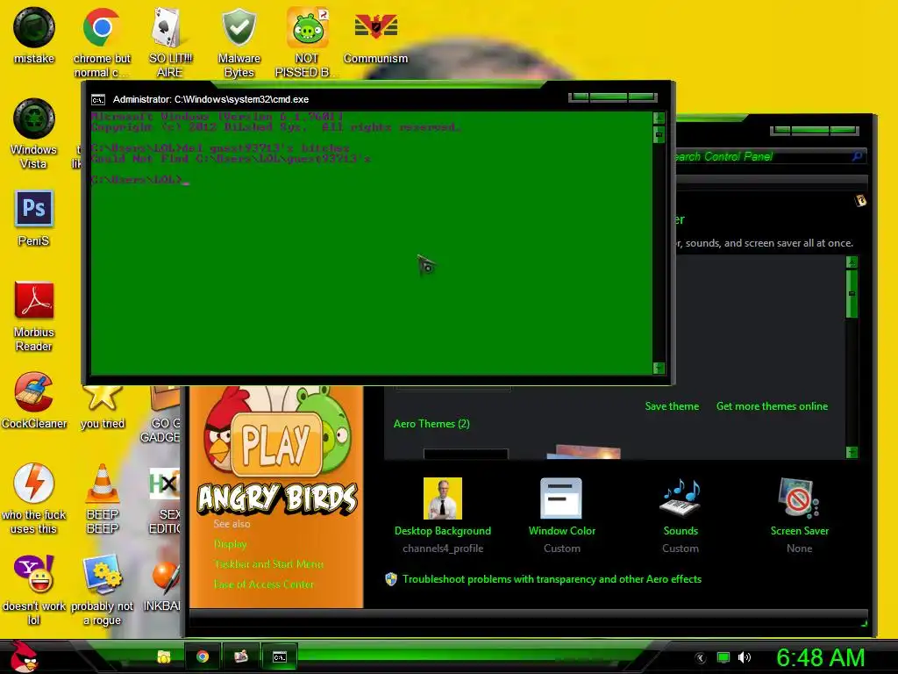This screenshot has height=674, width=898.
Task: Select the 'Windows Vista' recycle bin icon
Action: tap(34, 134)
